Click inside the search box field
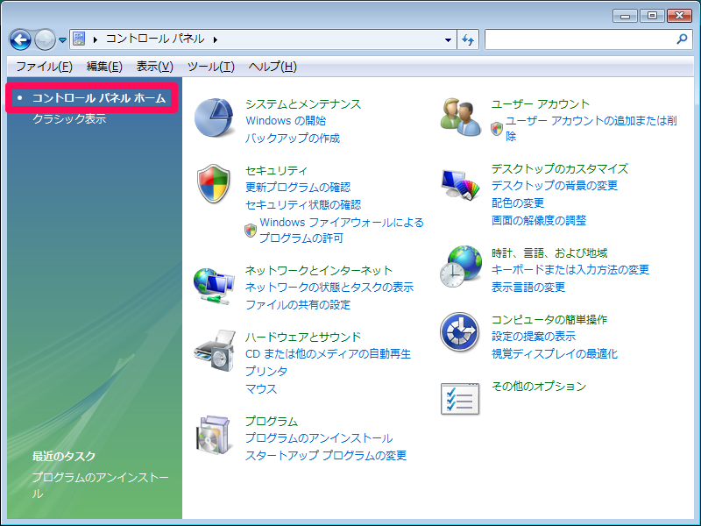This screenshot has height=526, width=701. pyautogui.click(x=578, y=39)
